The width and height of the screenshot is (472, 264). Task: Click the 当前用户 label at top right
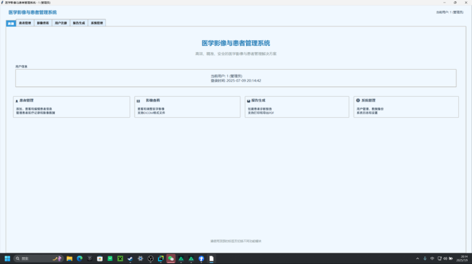tap(449, 13)
